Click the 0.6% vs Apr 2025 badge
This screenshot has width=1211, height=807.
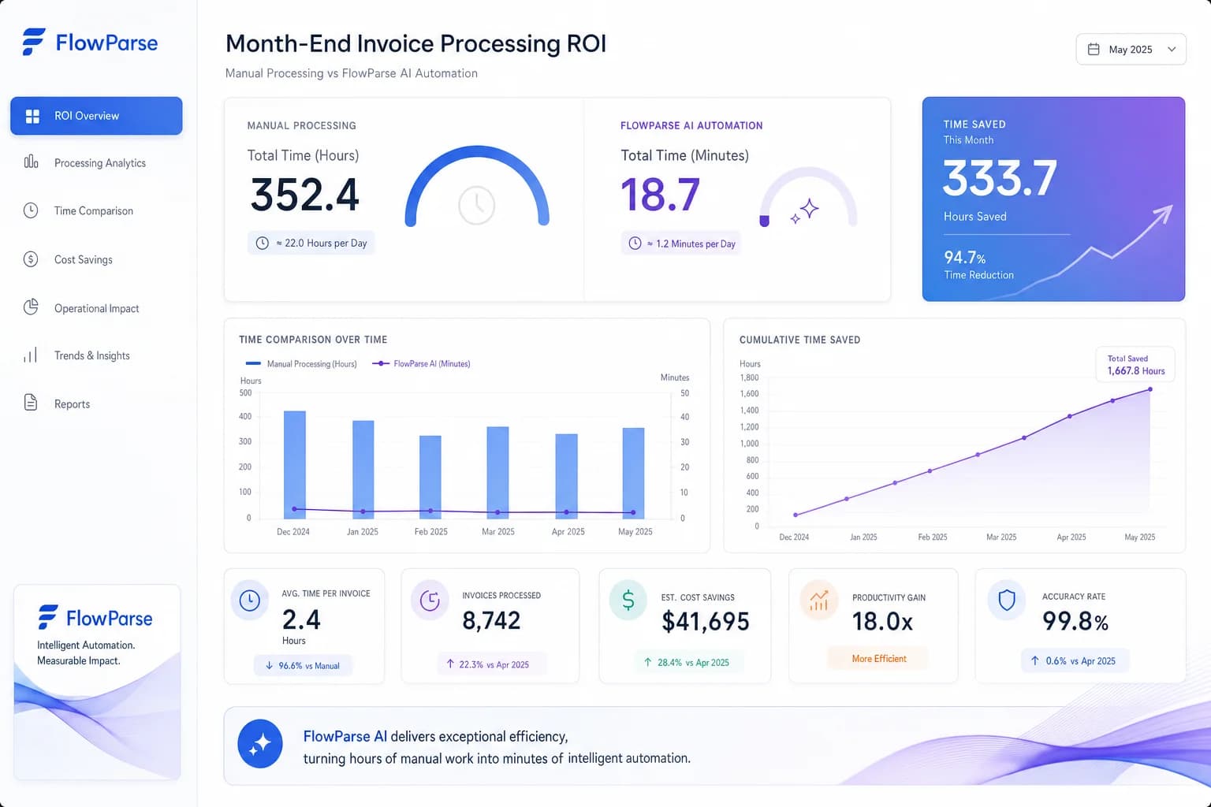pyautogui.click(x=1075, y=660)
